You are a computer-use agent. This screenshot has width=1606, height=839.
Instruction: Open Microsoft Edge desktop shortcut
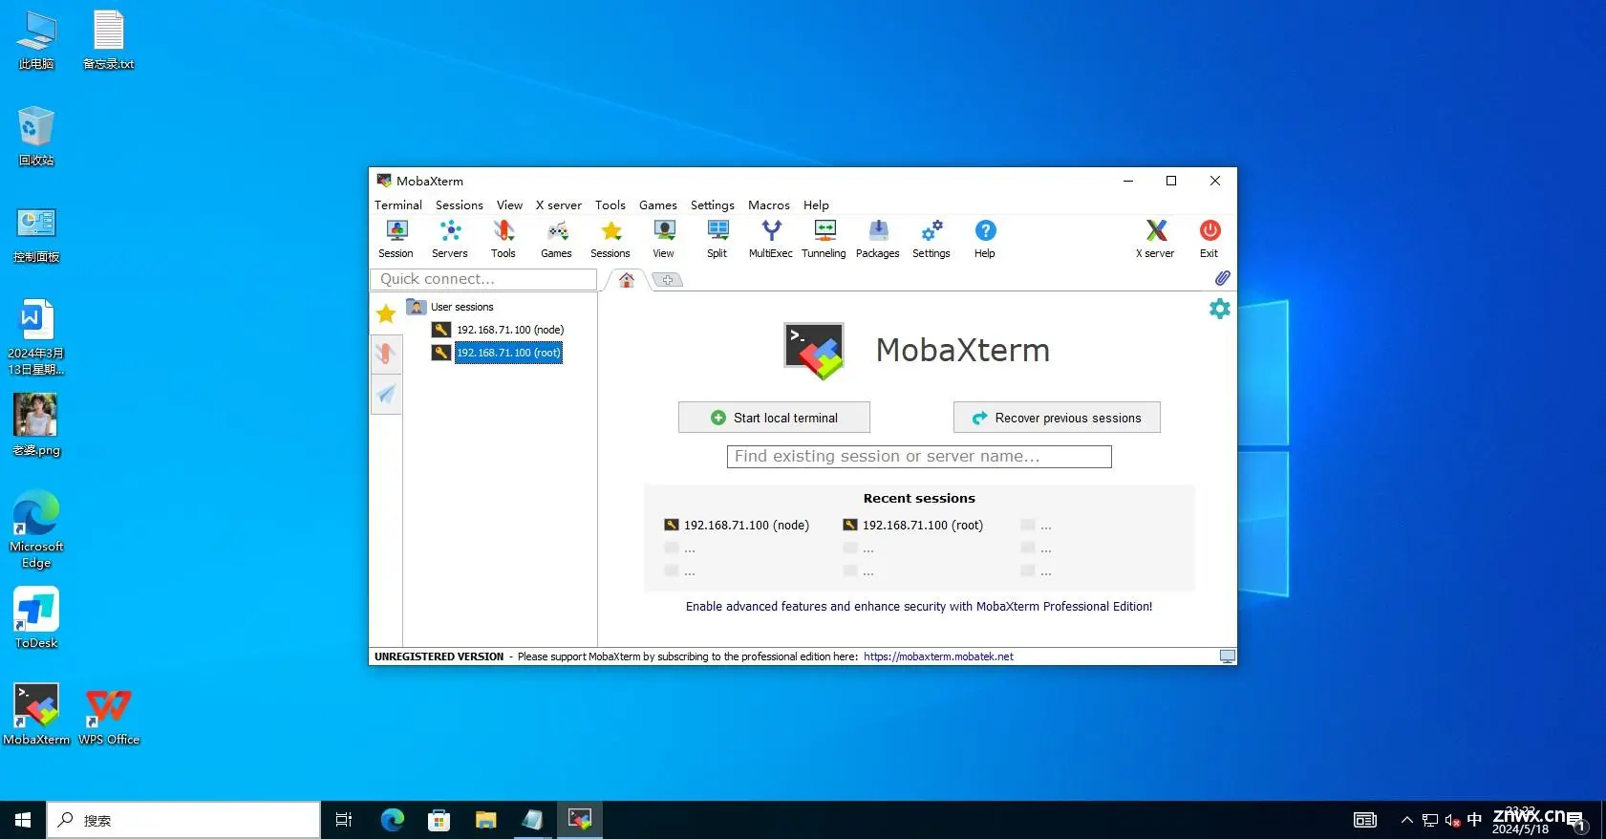click(x=36, y=529)
